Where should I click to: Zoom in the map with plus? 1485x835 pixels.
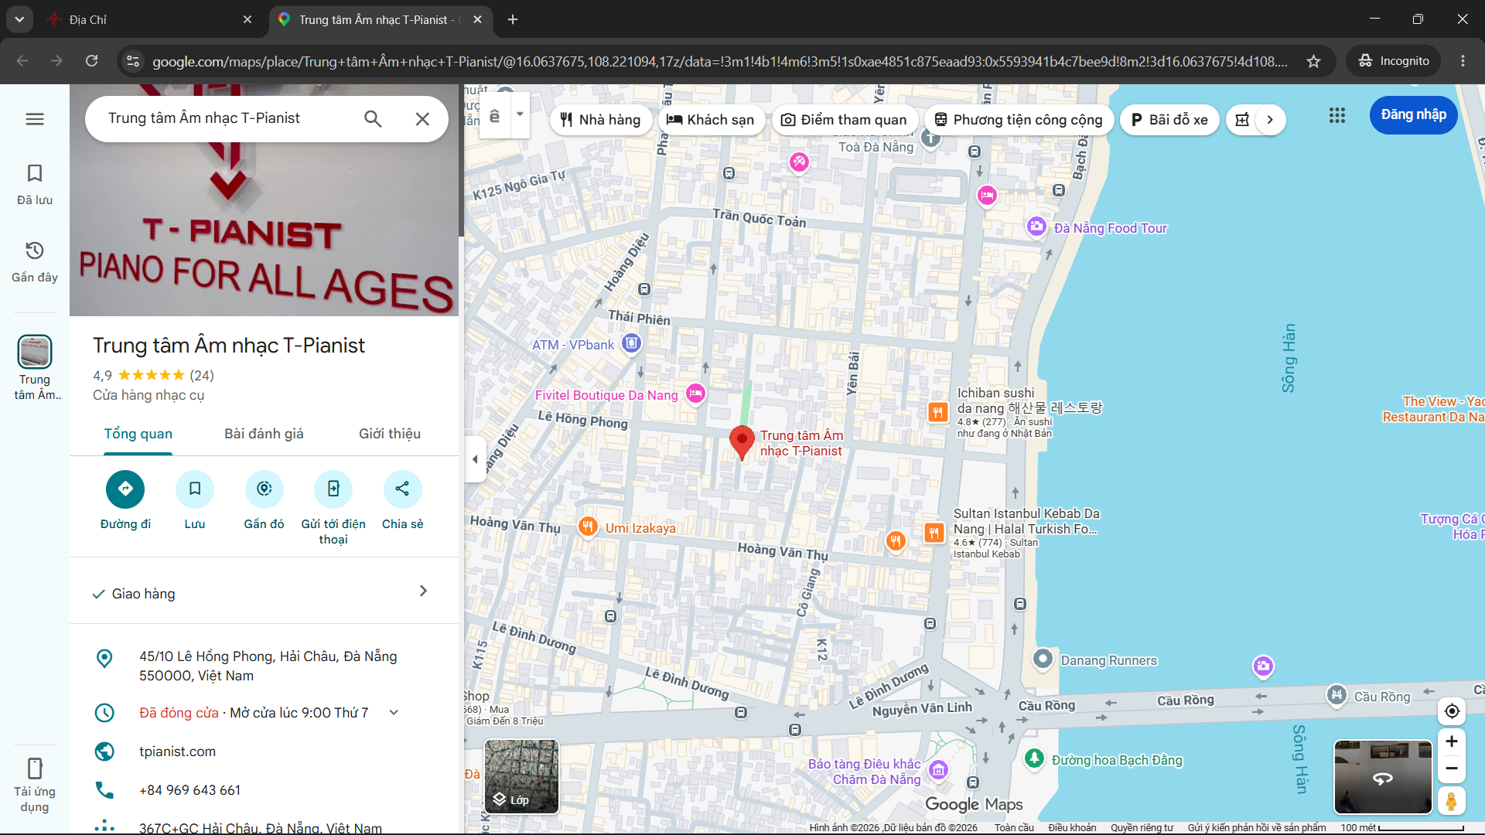pos(1452,741)
